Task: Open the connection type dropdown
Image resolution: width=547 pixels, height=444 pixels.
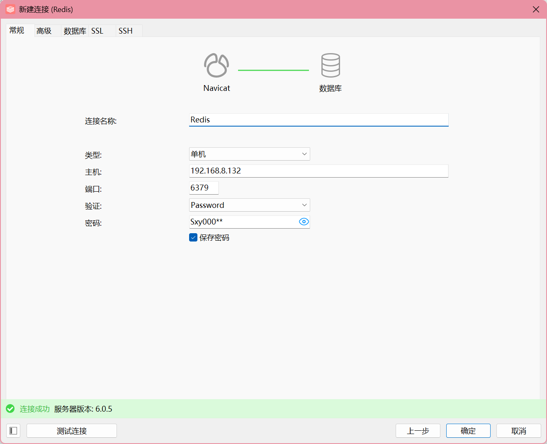Action: (x=250, y=154)
